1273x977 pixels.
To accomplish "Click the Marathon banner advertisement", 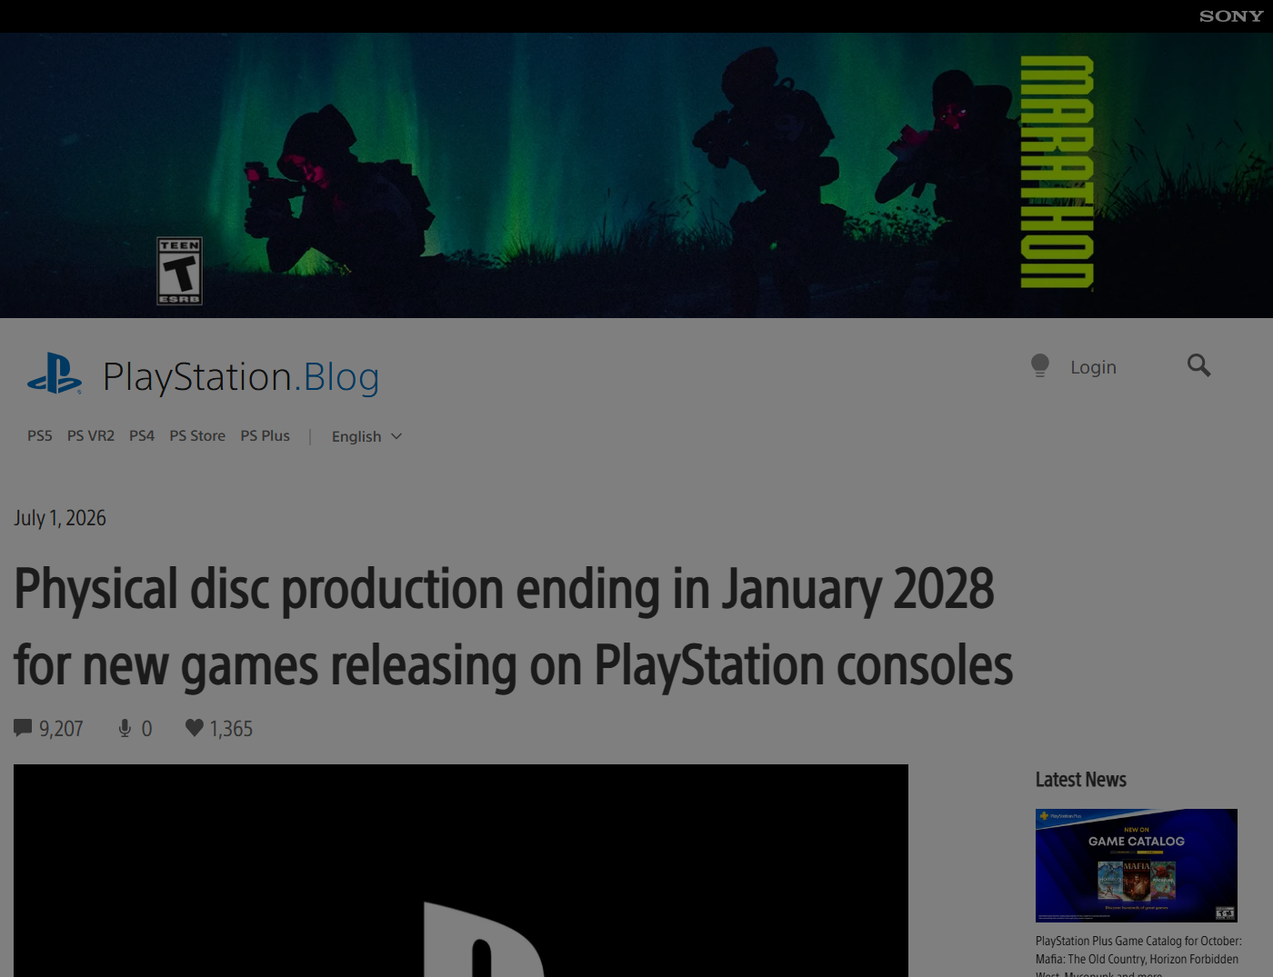I will 636,175.
